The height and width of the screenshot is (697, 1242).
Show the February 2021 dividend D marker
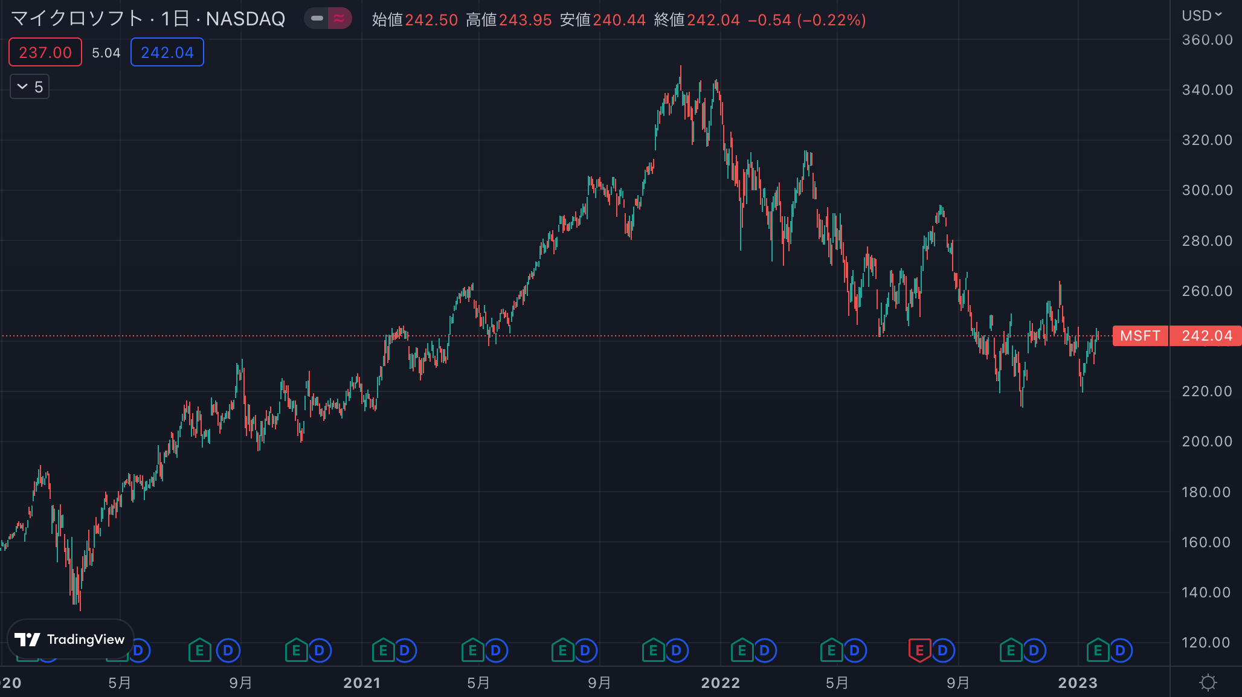tap(405, 650)
